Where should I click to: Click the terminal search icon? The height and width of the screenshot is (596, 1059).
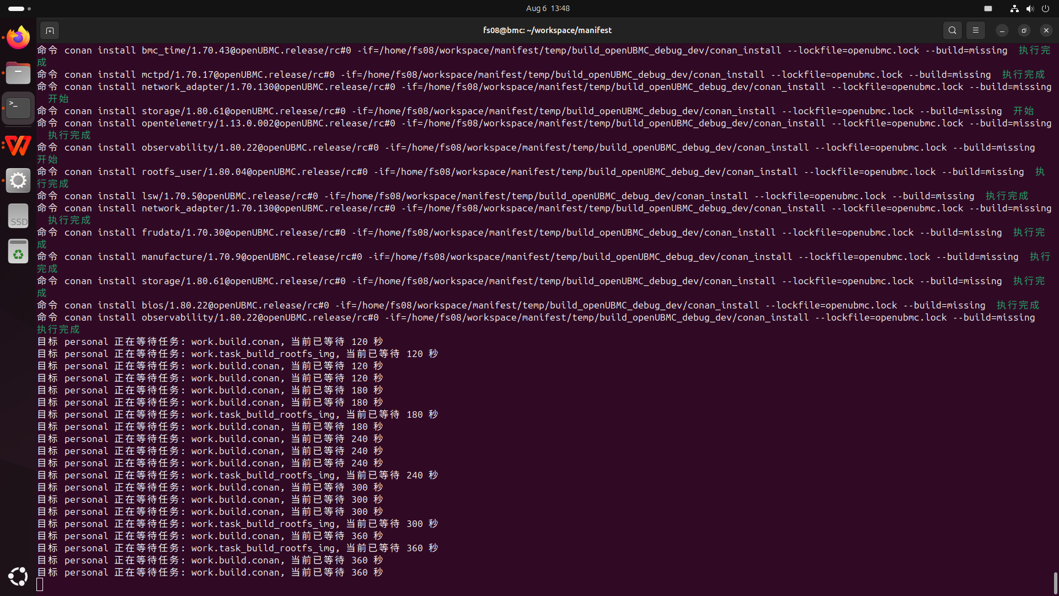[x=952, y=30]
